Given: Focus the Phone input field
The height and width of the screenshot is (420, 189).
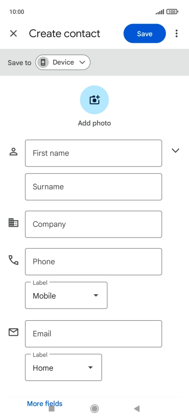Looking at the screenshot, I should [x=94, y=262].
